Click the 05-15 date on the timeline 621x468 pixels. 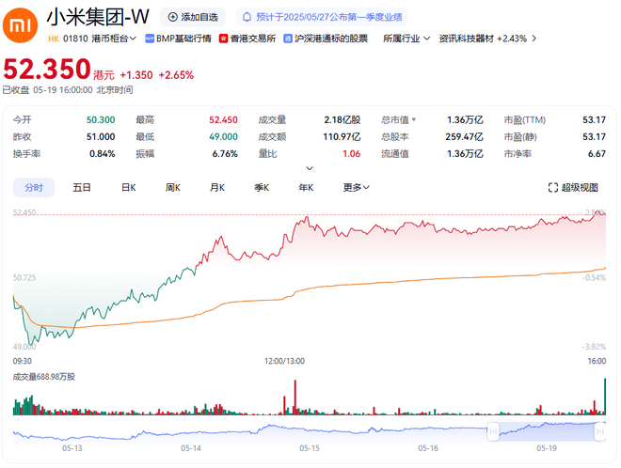pyautogui.click(x=310, y=448)
